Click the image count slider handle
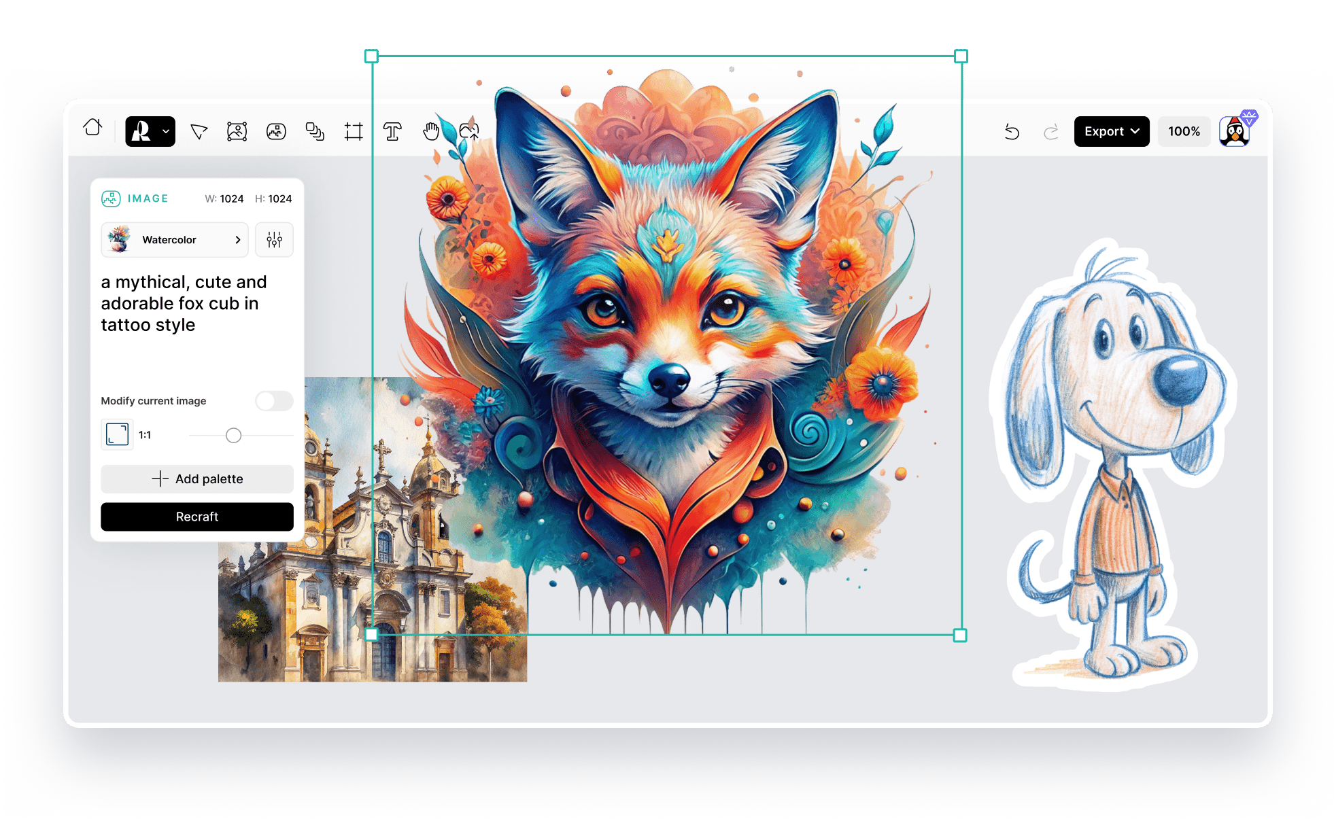This screenshot has height=819, width=1334. [233, 436]
